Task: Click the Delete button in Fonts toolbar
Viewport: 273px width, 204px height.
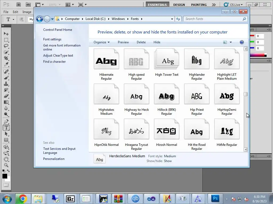Action: point(141,42)
